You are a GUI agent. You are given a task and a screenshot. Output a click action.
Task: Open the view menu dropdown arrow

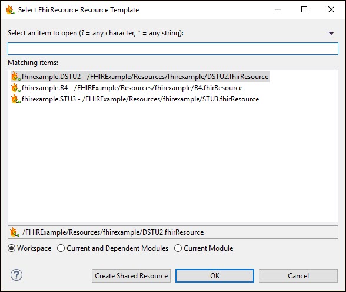[x=331, y=34]
